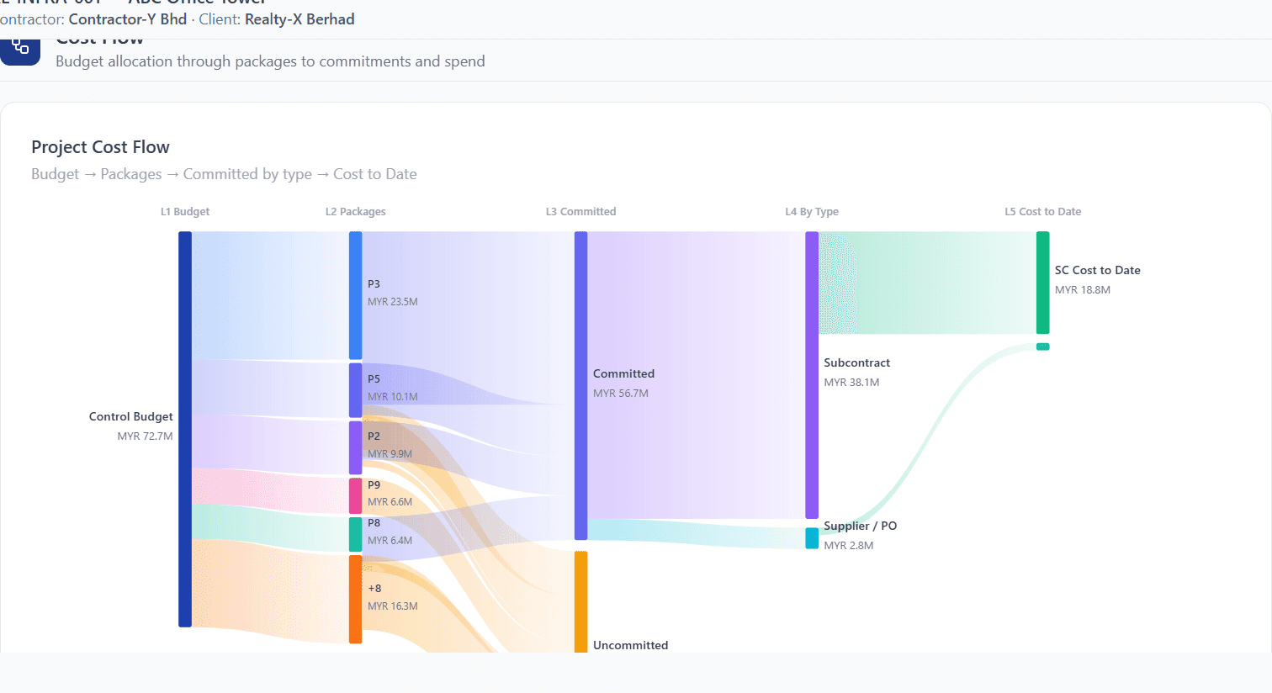Select the teal P8 package node
The width and height of the screenshot is (1272, 693).
(x=356, y=535)
